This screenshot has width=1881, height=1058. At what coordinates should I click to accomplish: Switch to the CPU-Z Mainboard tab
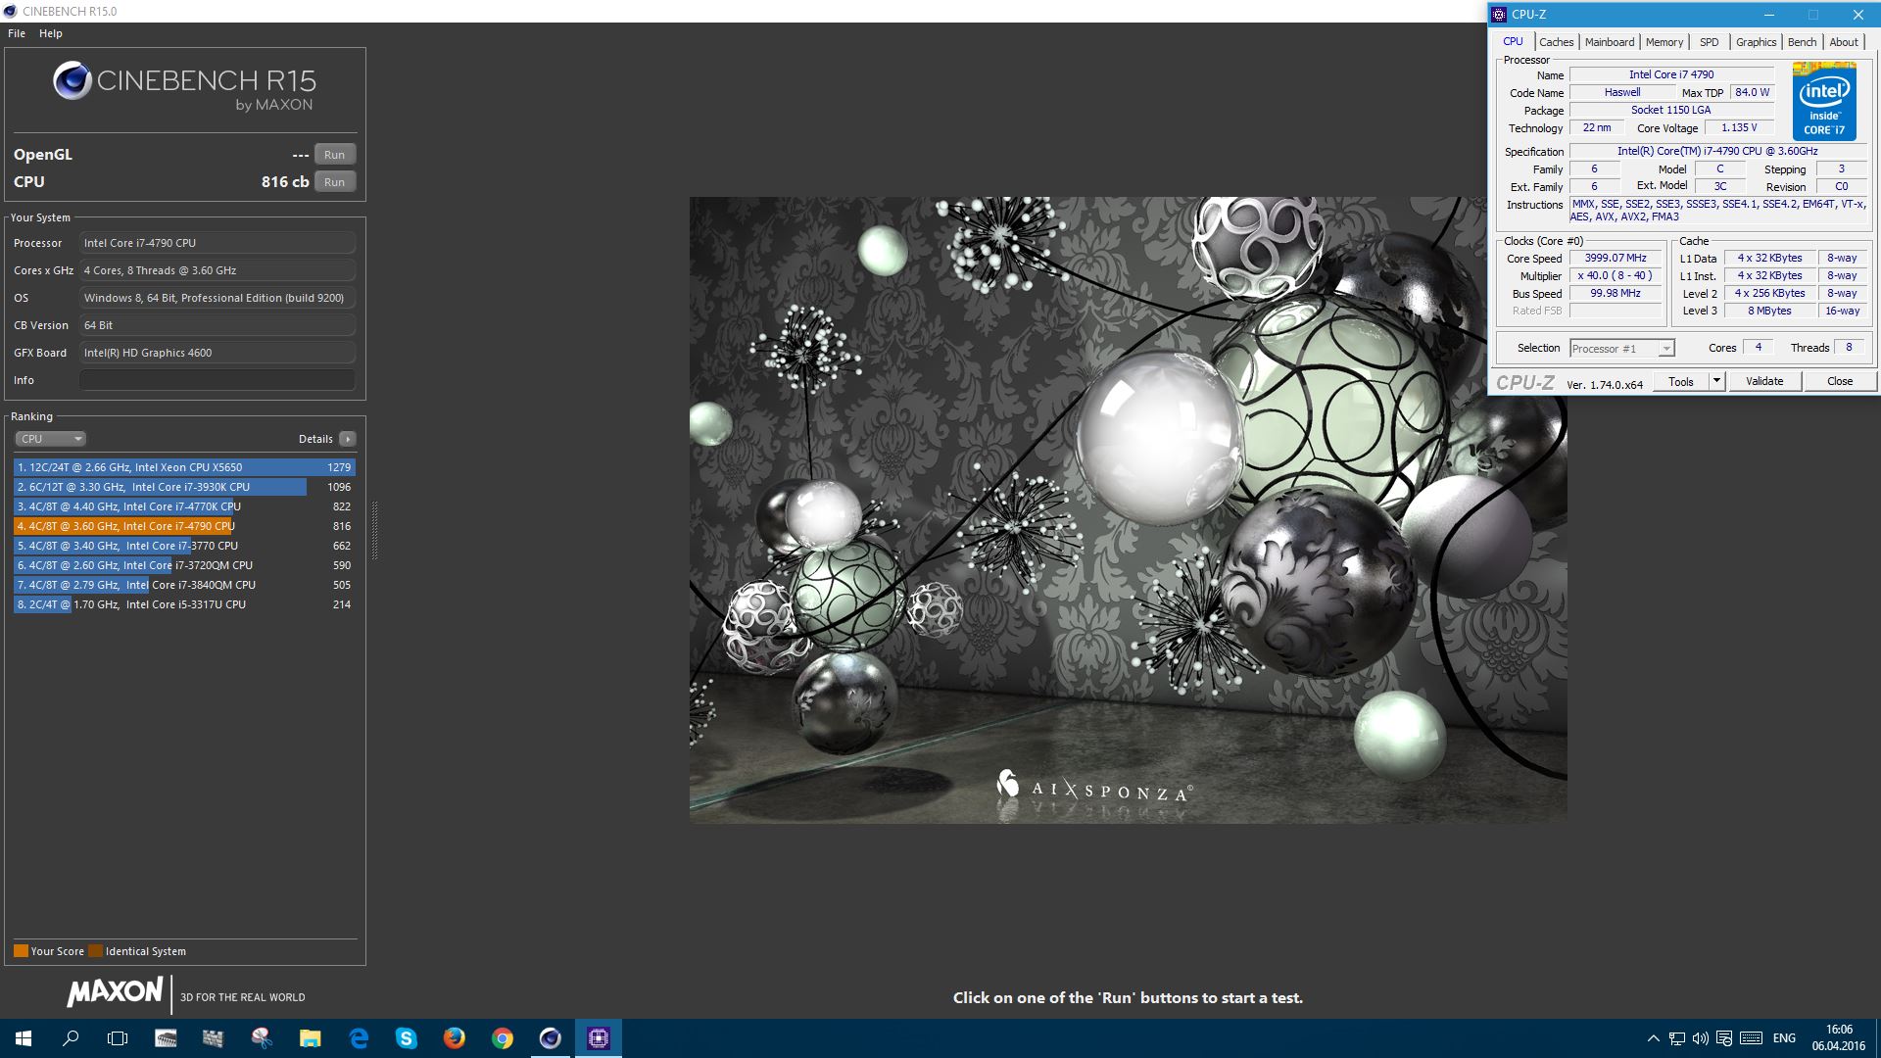(1609, 42)
